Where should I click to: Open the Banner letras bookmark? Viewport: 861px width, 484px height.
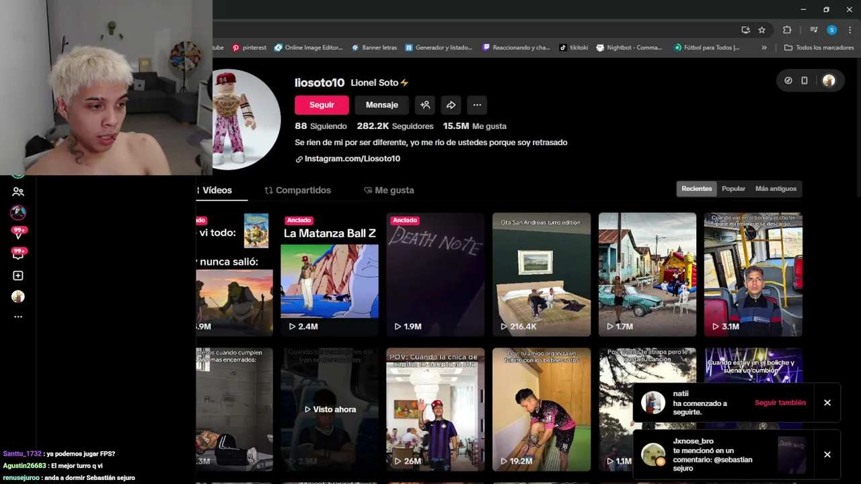374,48
